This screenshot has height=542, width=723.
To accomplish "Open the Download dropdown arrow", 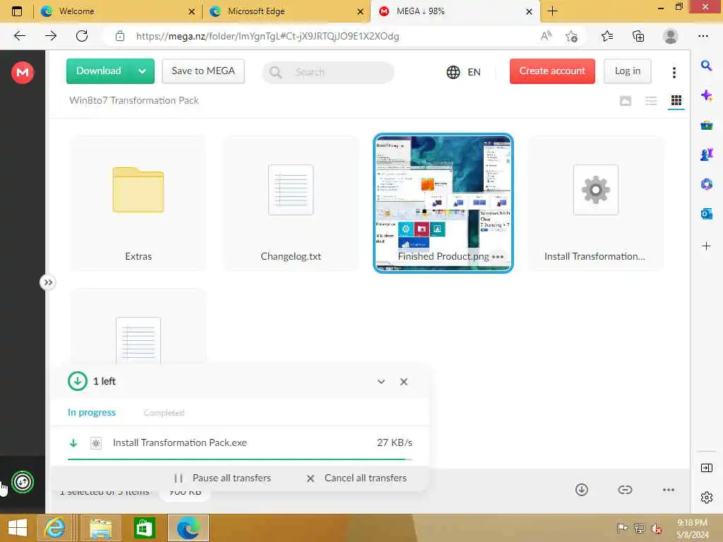I will [x=143, y=71].
